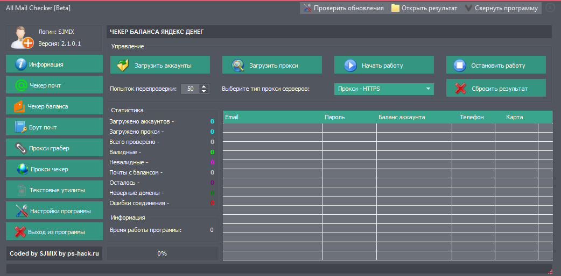Screen dimensions: 561x276
Task: Click the Невалидные statistic label
Action: [x=129, y=162]
